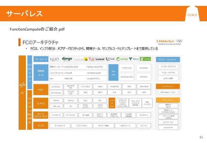Click the FC icon in the orange column
207x143 pixels.
coord(22,85)
